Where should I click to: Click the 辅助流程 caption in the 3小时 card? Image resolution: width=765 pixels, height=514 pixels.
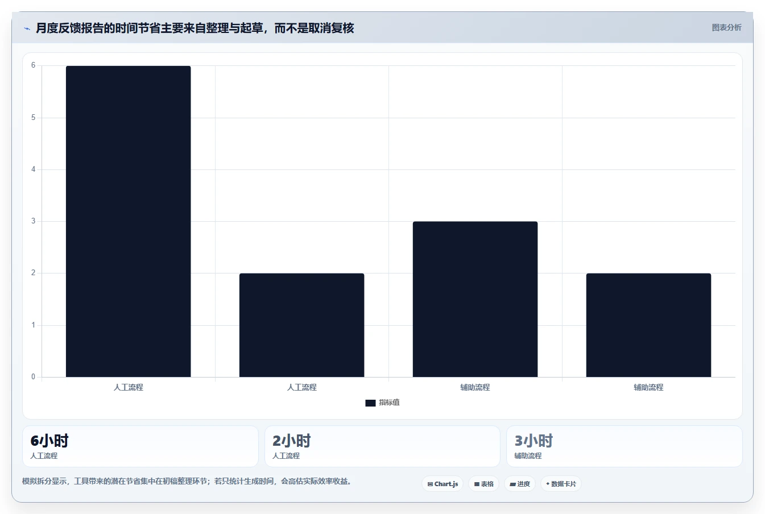pos(528,456)
